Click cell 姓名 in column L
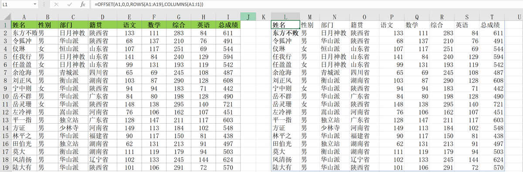 pos(285,25)
